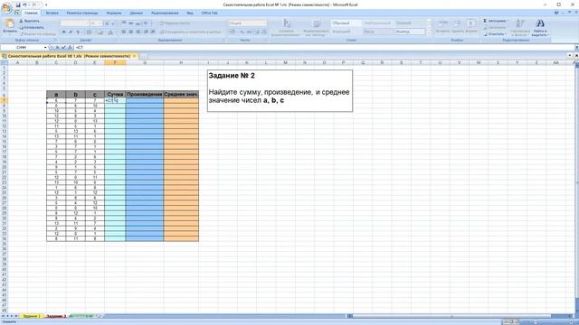This screenshot has width=579, height=325.
Task: Expand the formula bar
Action: pyautogui.click(x=576, y=48)
